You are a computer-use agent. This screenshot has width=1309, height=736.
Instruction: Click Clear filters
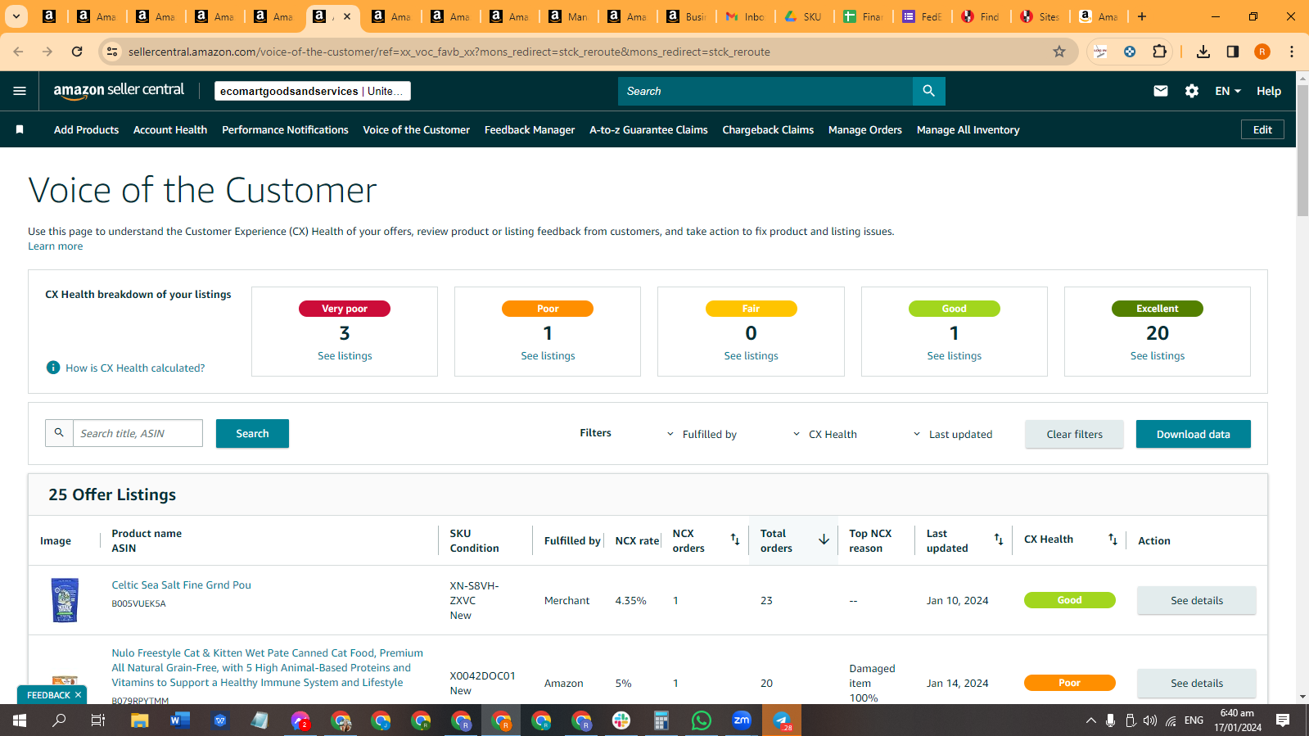click(x=1074, y=434)
